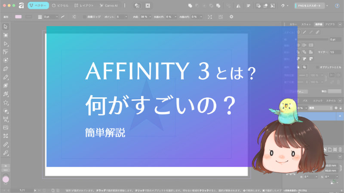
Task: Switch to the レイアウト persona
Action: (x=84, y=6)
